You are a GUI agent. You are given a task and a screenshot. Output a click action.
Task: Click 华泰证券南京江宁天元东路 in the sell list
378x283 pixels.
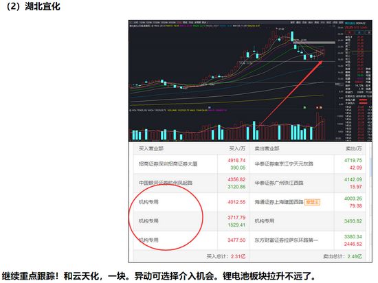(x=284, y=164)
